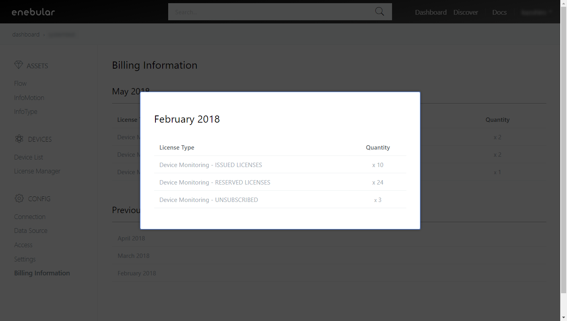Click the dashboard breadcrumb link
This screenshot has width=567, height=321.
tap(26, 35)
